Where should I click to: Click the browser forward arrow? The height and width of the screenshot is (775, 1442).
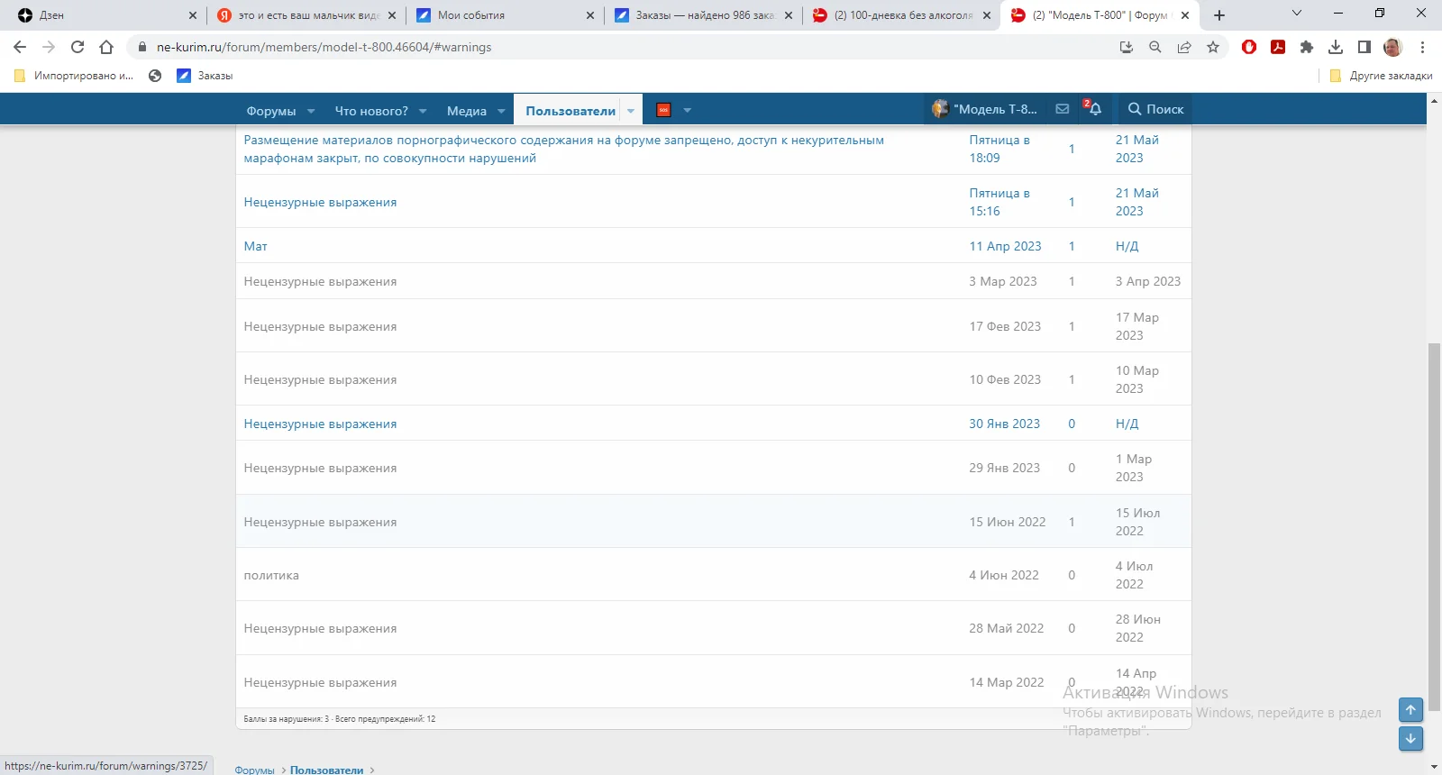(49, 47)
